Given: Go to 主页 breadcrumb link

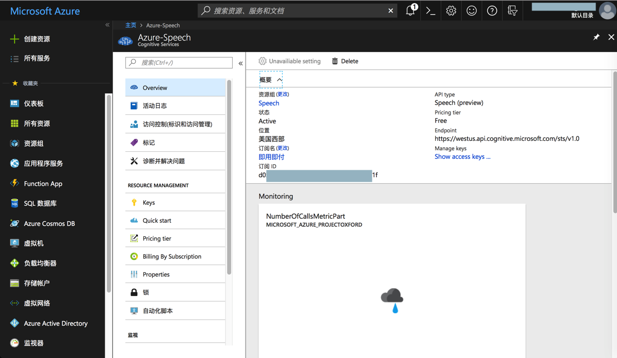Looking at the screenshot, I should click(131, 25).
